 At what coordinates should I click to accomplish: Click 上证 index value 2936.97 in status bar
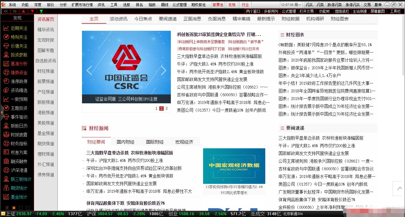[x=24, y=214]
